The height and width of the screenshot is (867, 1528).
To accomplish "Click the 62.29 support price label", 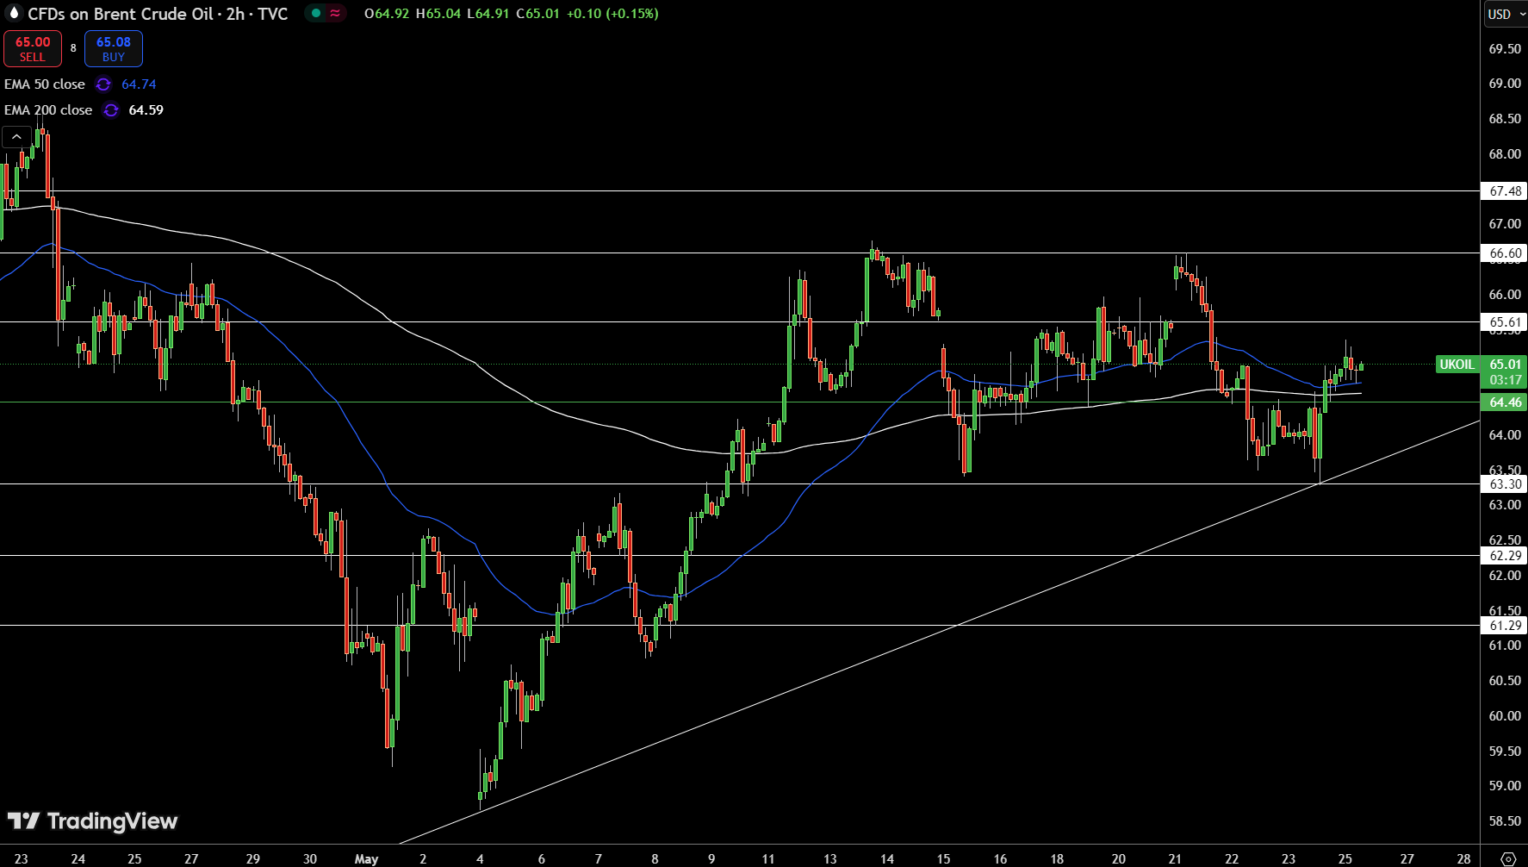I will [x=1505, y=556].
